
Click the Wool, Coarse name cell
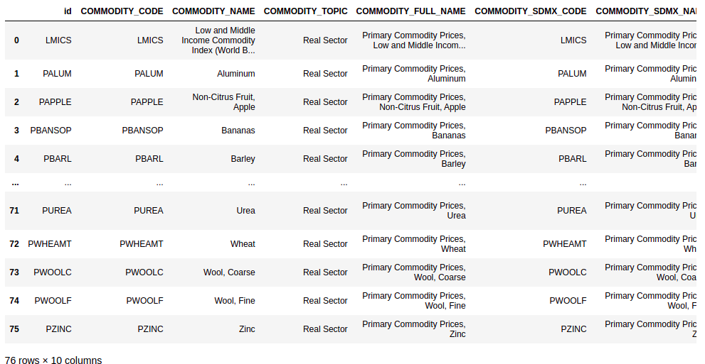[229, 272]
